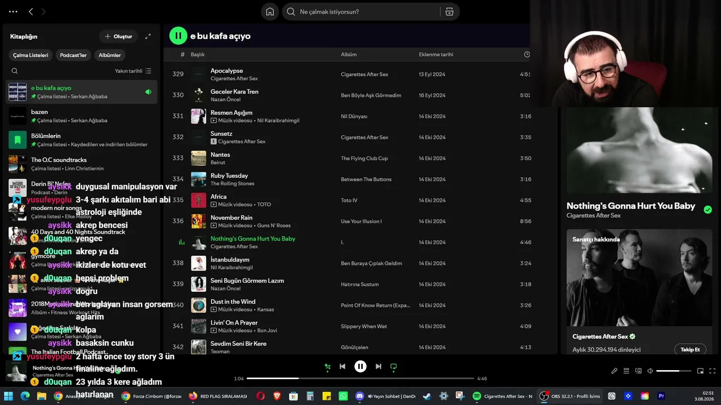Go back with the left arrow

(x=31, y=11)
